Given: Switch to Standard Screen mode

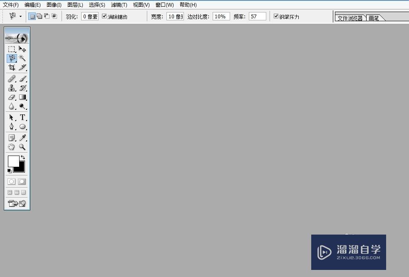Looking at the screenshot, I should pos(10,193).
